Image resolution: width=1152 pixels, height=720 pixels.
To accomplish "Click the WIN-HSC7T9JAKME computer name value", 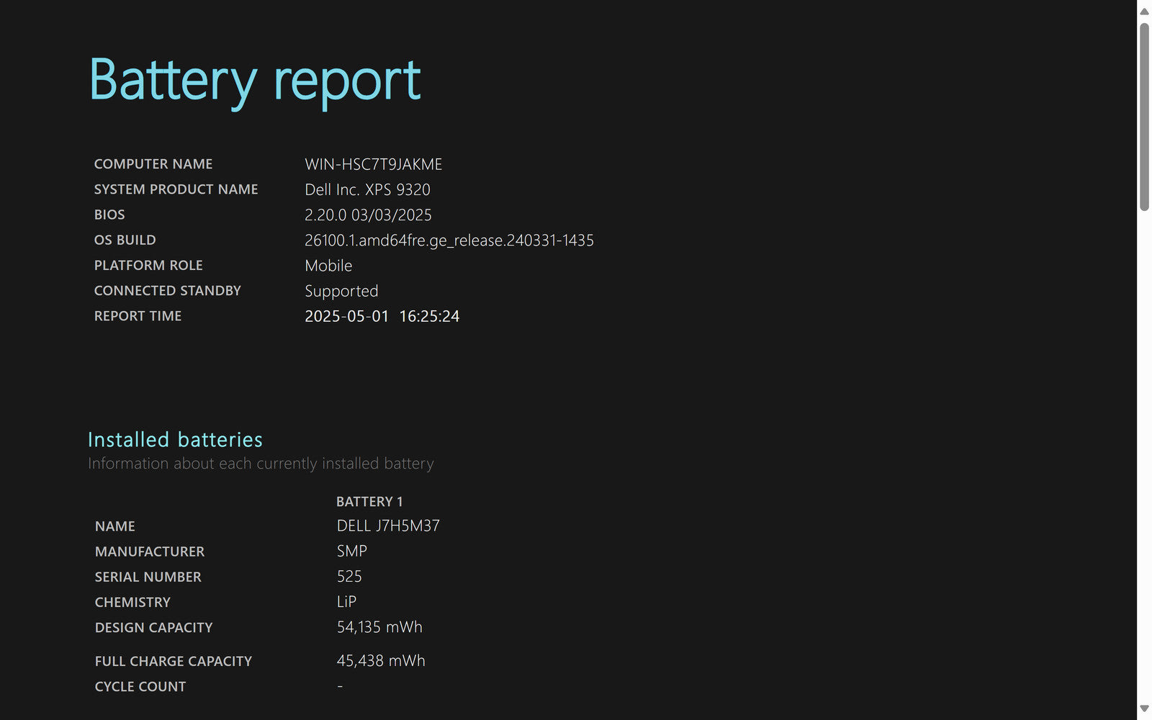I will (x=374, y=164).
